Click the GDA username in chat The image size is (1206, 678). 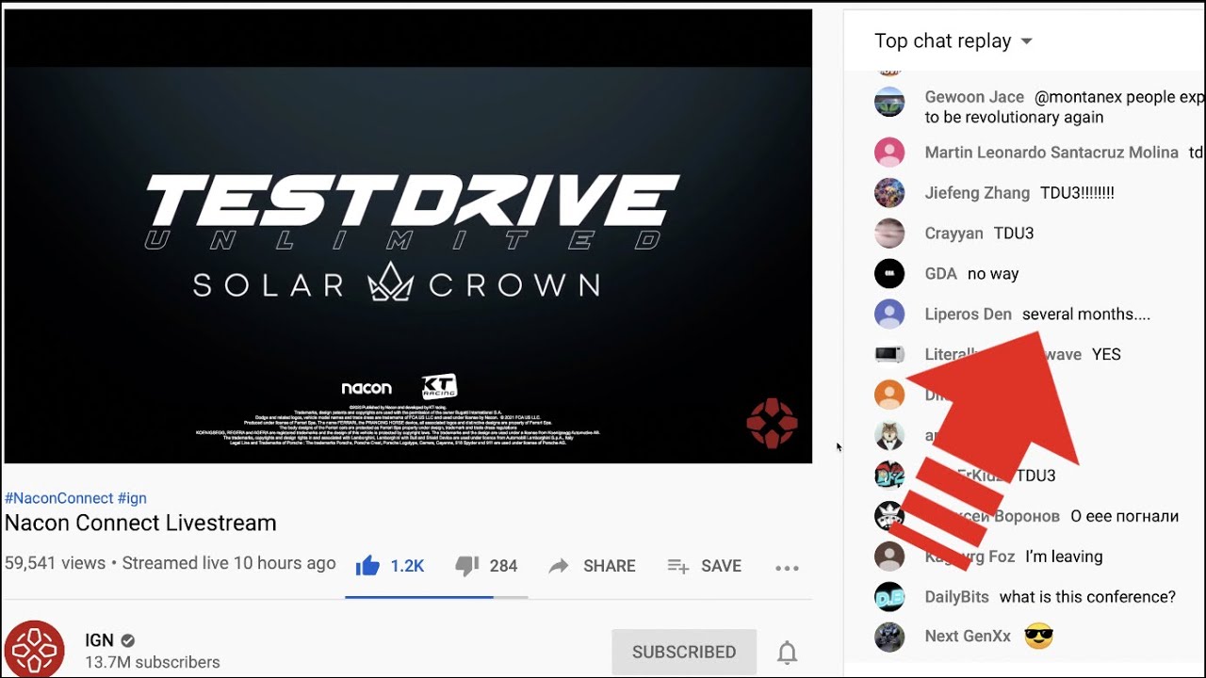click(x=940, y=274)
